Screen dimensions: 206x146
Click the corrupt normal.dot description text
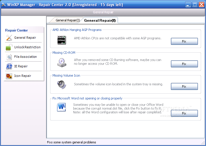click(118, 108)
